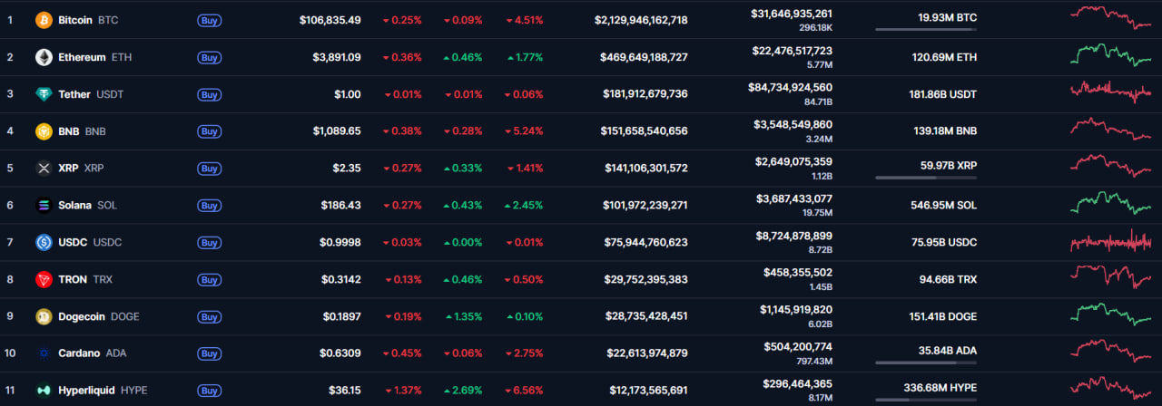
Task: Click the Bitcoin coin logo icon
Action: [x=44, y=20]
